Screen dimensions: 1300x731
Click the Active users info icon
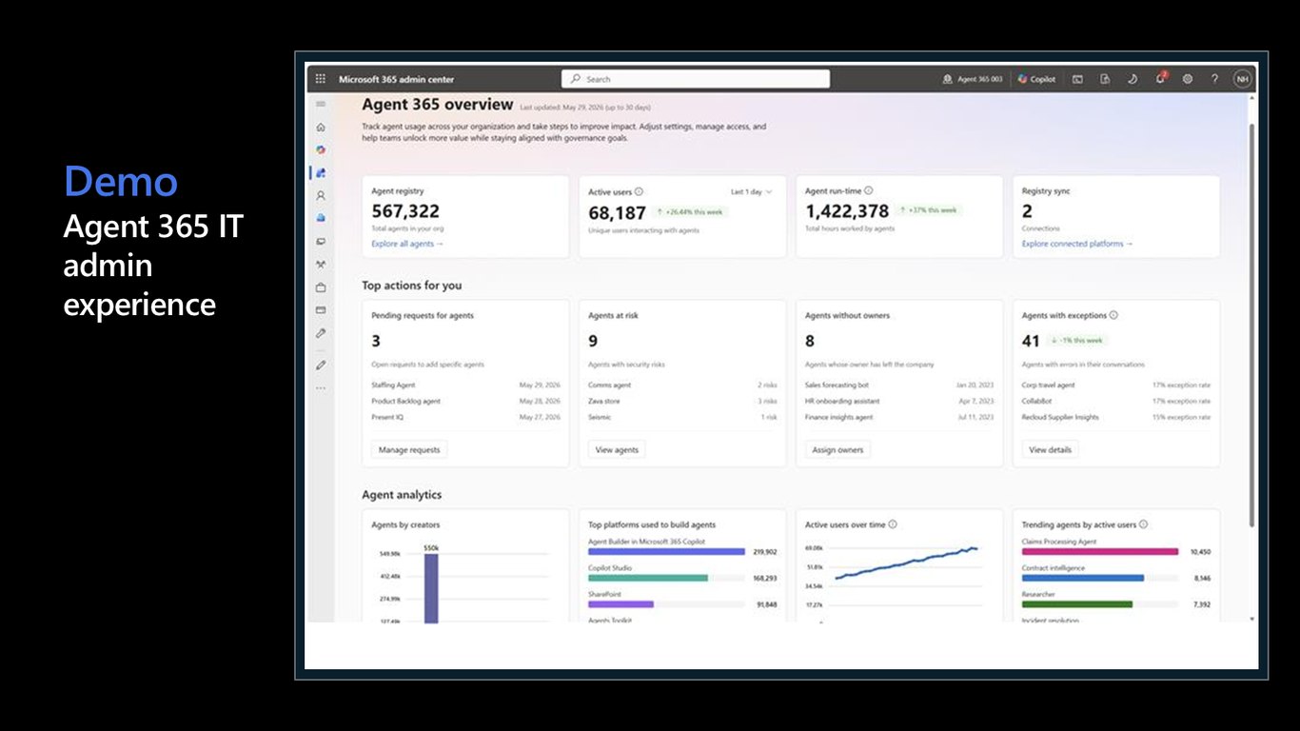click(x=639, y=191)
